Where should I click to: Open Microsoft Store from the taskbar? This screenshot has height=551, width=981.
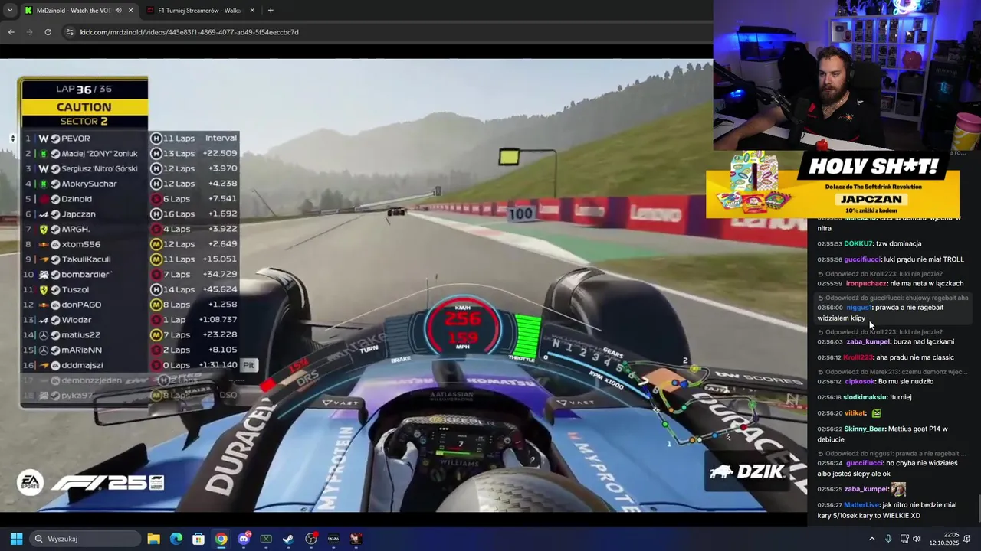click(198, 539)
